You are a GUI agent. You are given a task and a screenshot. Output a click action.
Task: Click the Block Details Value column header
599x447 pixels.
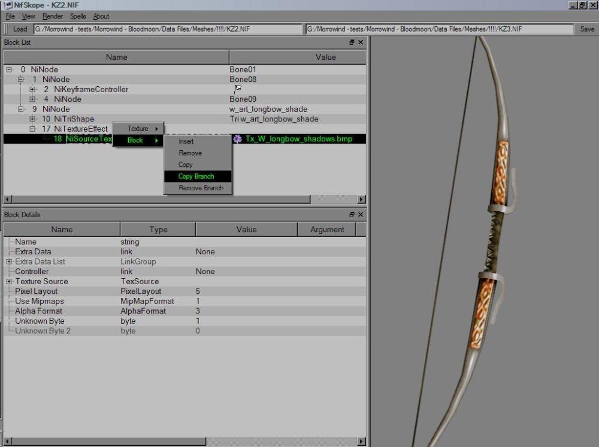pyautogui.click(x=246, y=229)
